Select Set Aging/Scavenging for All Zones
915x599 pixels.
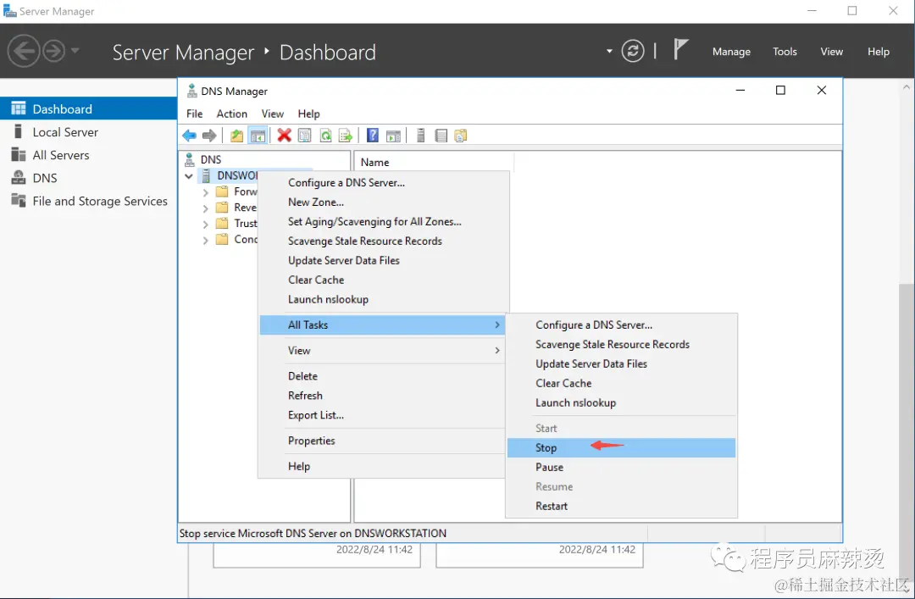pos(384,221)
